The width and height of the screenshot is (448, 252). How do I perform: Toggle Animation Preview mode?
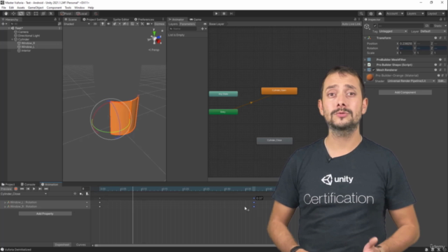tap(6, 189)
